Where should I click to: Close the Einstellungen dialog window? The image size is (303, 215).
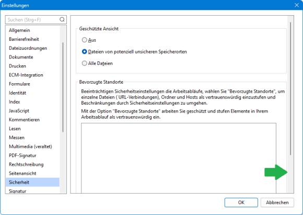click(297, 5)
